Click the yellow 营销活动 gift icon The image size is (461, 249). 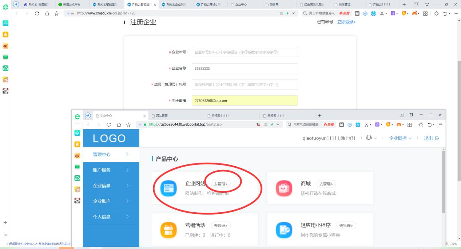(168, 229)
